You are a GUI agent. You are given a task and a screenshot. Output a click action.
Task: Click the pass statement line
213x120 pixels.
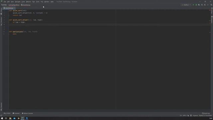[x=15, y=34]
